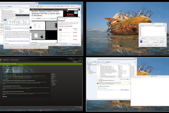Dismiss the green Steam notification banner
169x113 pixels.
point(82,63)
